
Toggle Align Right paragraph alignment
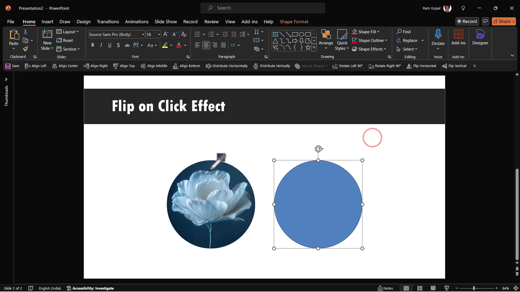click(x=215, y=45)
